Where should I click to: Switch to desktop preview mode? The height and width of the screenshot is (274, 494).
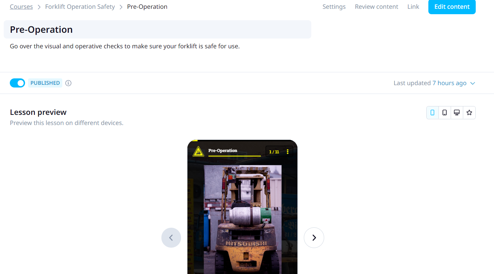pyautogui.click(x=457, y=113)
